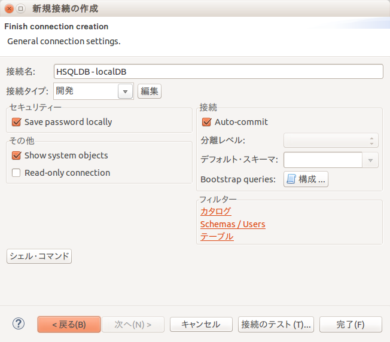Enable Read-only connection checkbox
Image resolution: width=390 pixels, height=342 pixels.
(x=16, y=173)
